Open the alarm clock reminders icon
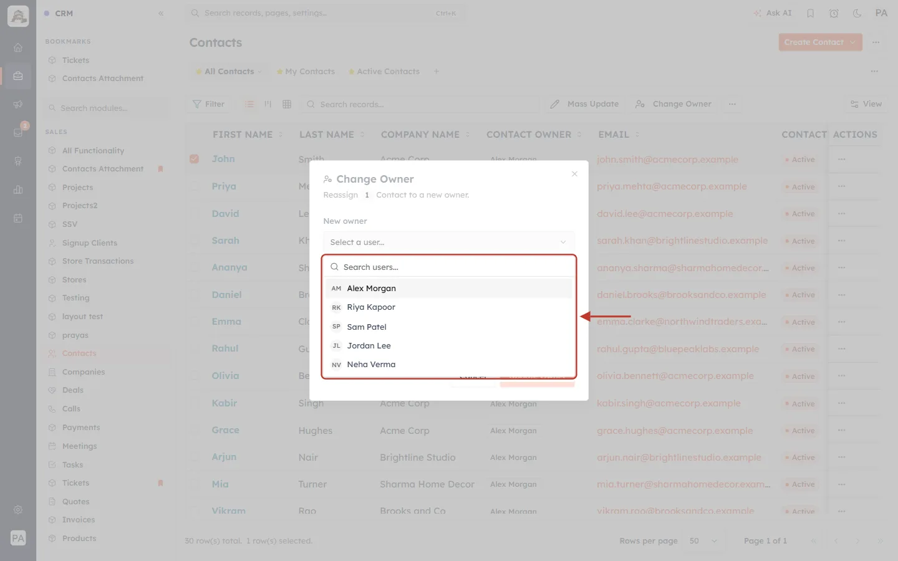Viewport: 898px width, 561px height. (x=834, y=13)
